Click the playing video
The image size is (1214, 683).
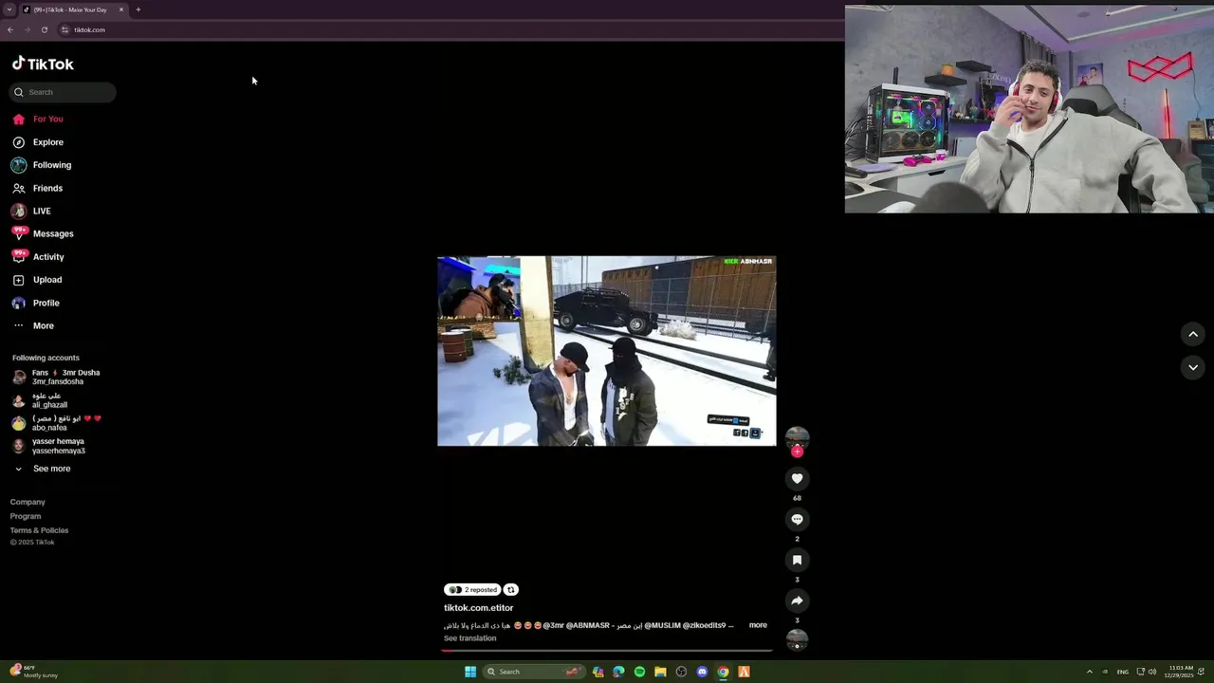point(607,351)
